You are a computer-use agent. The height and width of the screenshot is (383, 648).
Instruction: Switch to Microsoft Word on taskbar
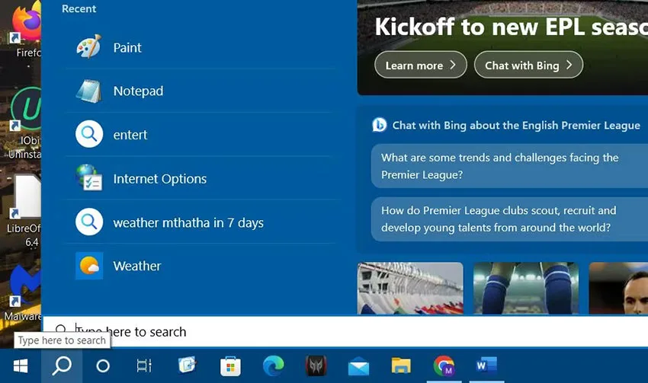(x=486, y=366)
